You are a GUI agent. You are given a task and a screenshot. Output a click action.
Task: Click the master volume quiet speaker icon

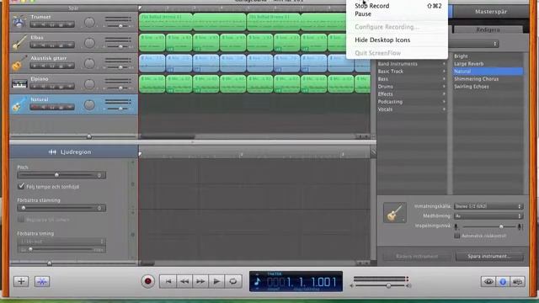tap(352, 285)
